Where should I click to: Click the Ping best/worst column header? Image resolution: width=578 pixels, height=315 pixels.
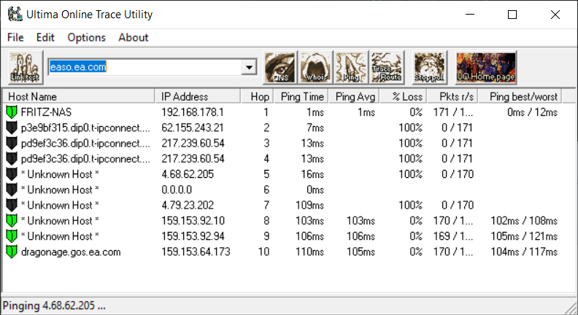point(520,96)
